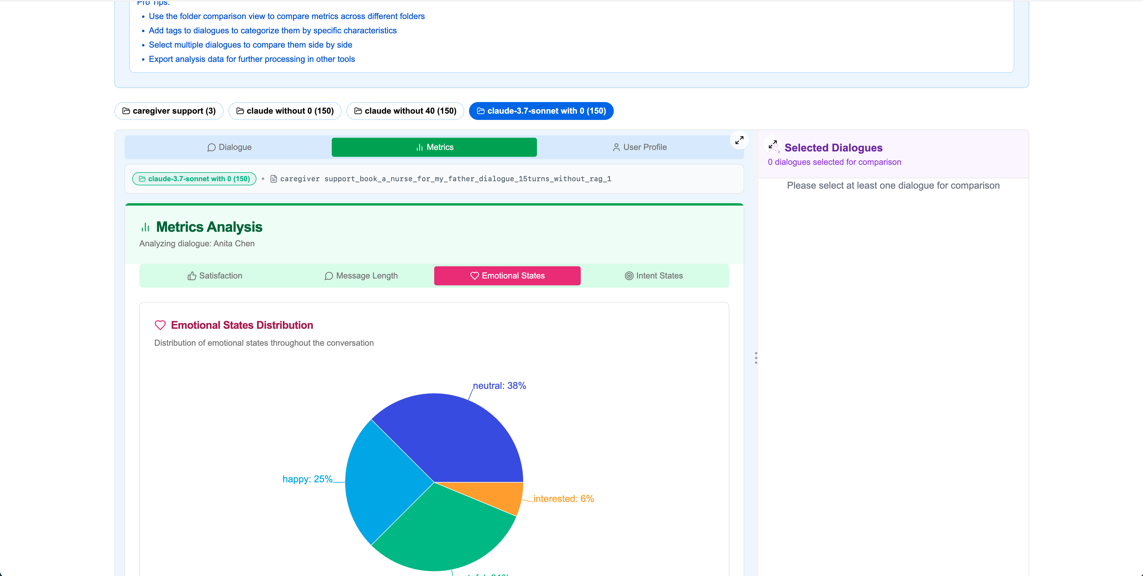1143x576 pixels.
Task: Click the target icon on Intent States
Action: [x=629, y=276]
